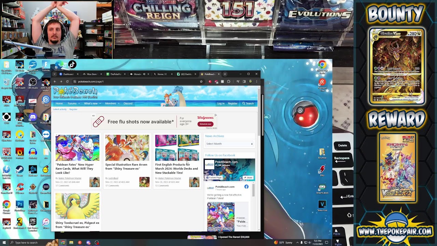The image size is (437, 246).
Task: Open the Windows Start menu
Action: (x=3, y=243)
